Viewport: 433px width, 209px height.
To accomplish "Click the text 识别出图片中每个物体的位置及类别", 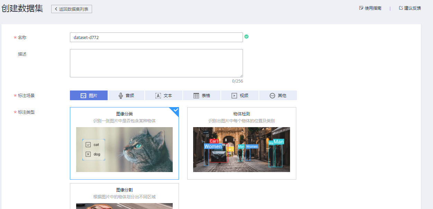I will 242,121.
